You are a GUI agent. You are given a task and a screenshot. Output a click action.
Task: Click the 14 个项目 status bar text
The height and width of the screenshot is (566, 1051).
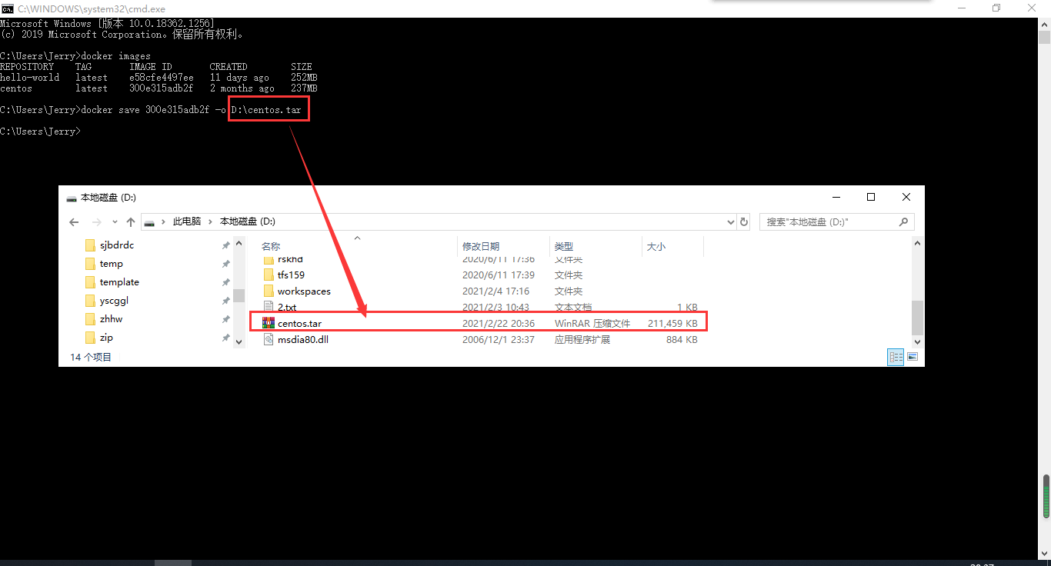tap(91, 358)
